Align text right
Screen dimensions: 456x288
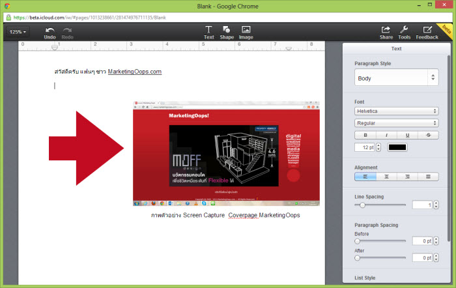(407, 177)
